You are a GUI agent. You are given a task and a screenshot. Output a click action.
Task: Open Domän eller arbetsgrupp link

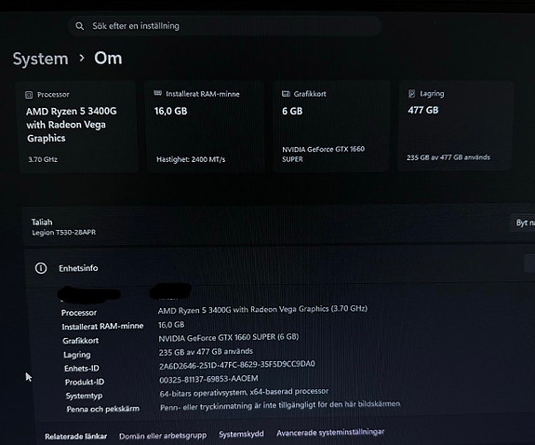point(163,436)
